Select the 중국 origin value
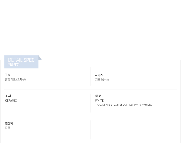The height and width of the screenshot is (143, 181). point(8,128)
